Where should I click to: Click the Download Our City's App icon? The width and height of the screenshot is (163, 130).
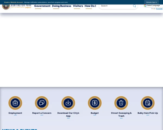(68, 103)
